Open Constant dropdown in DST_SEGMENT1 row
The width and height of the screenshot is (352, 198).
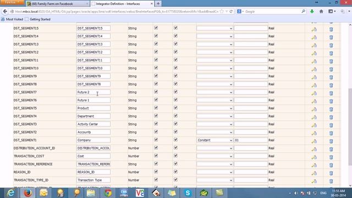pos(215,140)
